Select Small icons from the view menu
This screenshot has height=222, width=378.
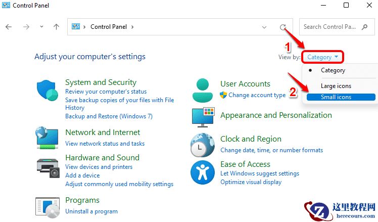click(x=336, y=97)
